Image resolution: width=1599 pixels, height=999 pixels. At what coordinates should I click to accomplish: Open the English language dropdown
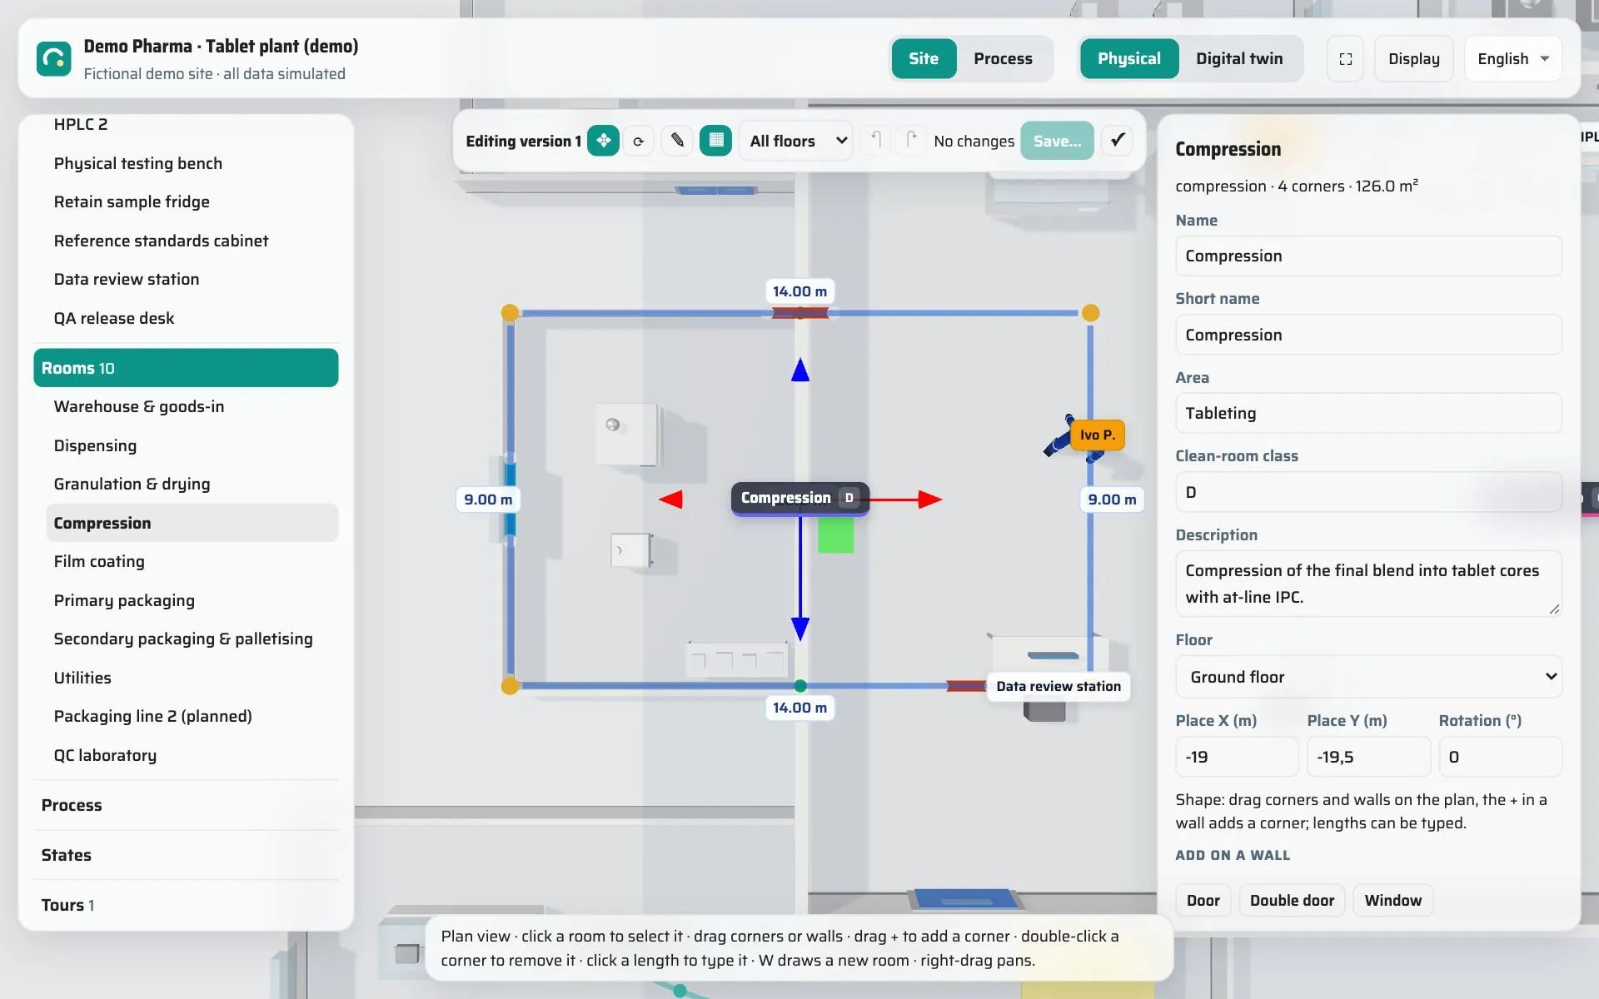tap(1512, 58)
